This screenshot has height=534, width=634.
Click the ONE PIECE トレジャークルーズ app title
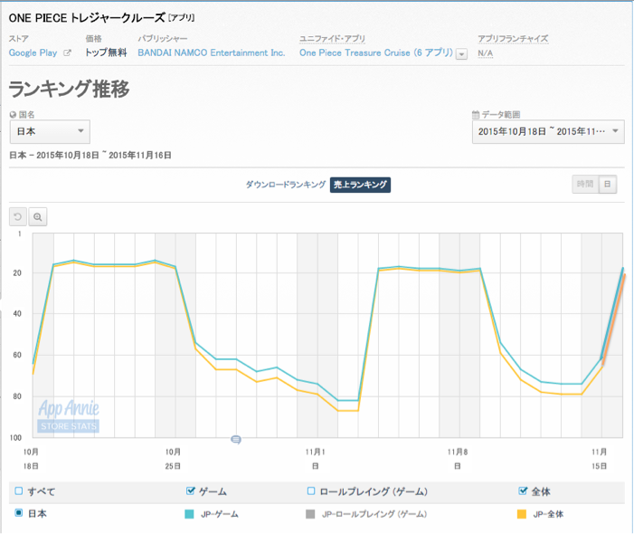[x=87, y=18]
